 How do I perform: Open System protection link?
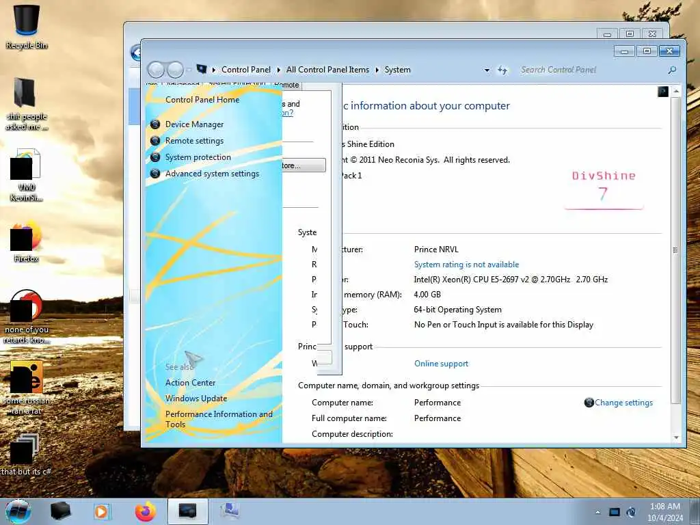198,157
